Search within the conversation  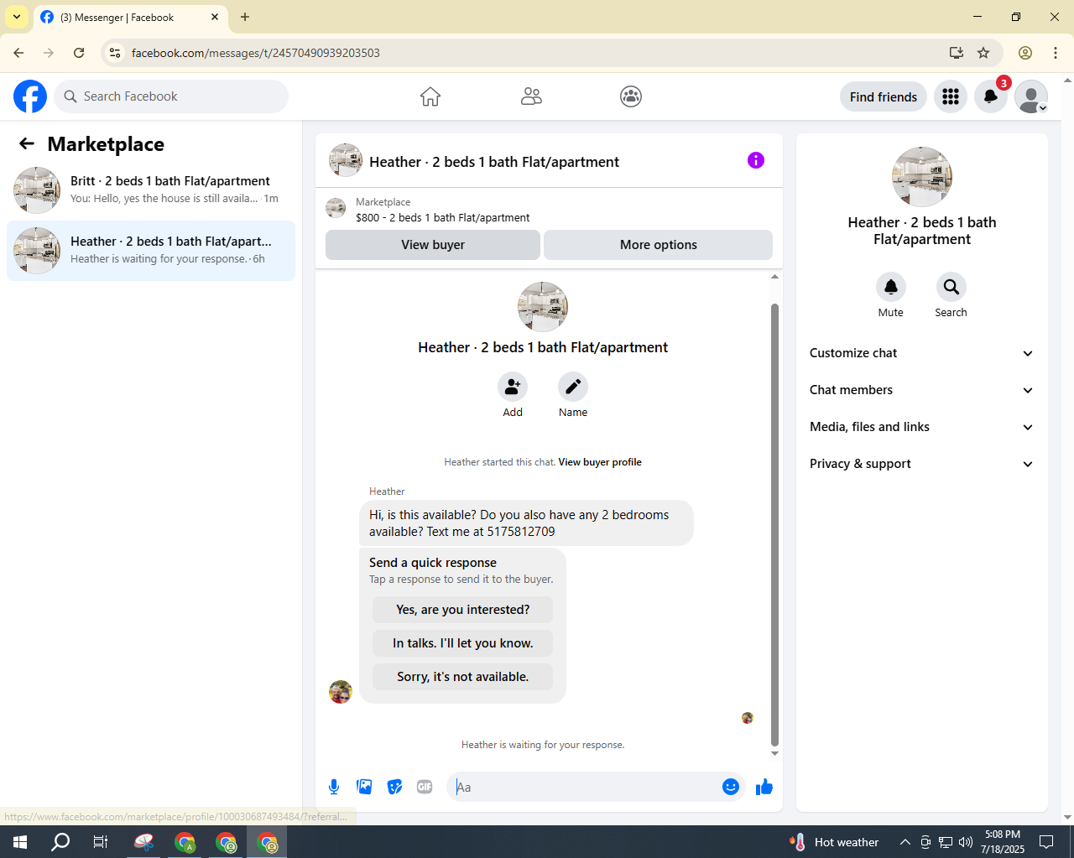pos(951,287)
